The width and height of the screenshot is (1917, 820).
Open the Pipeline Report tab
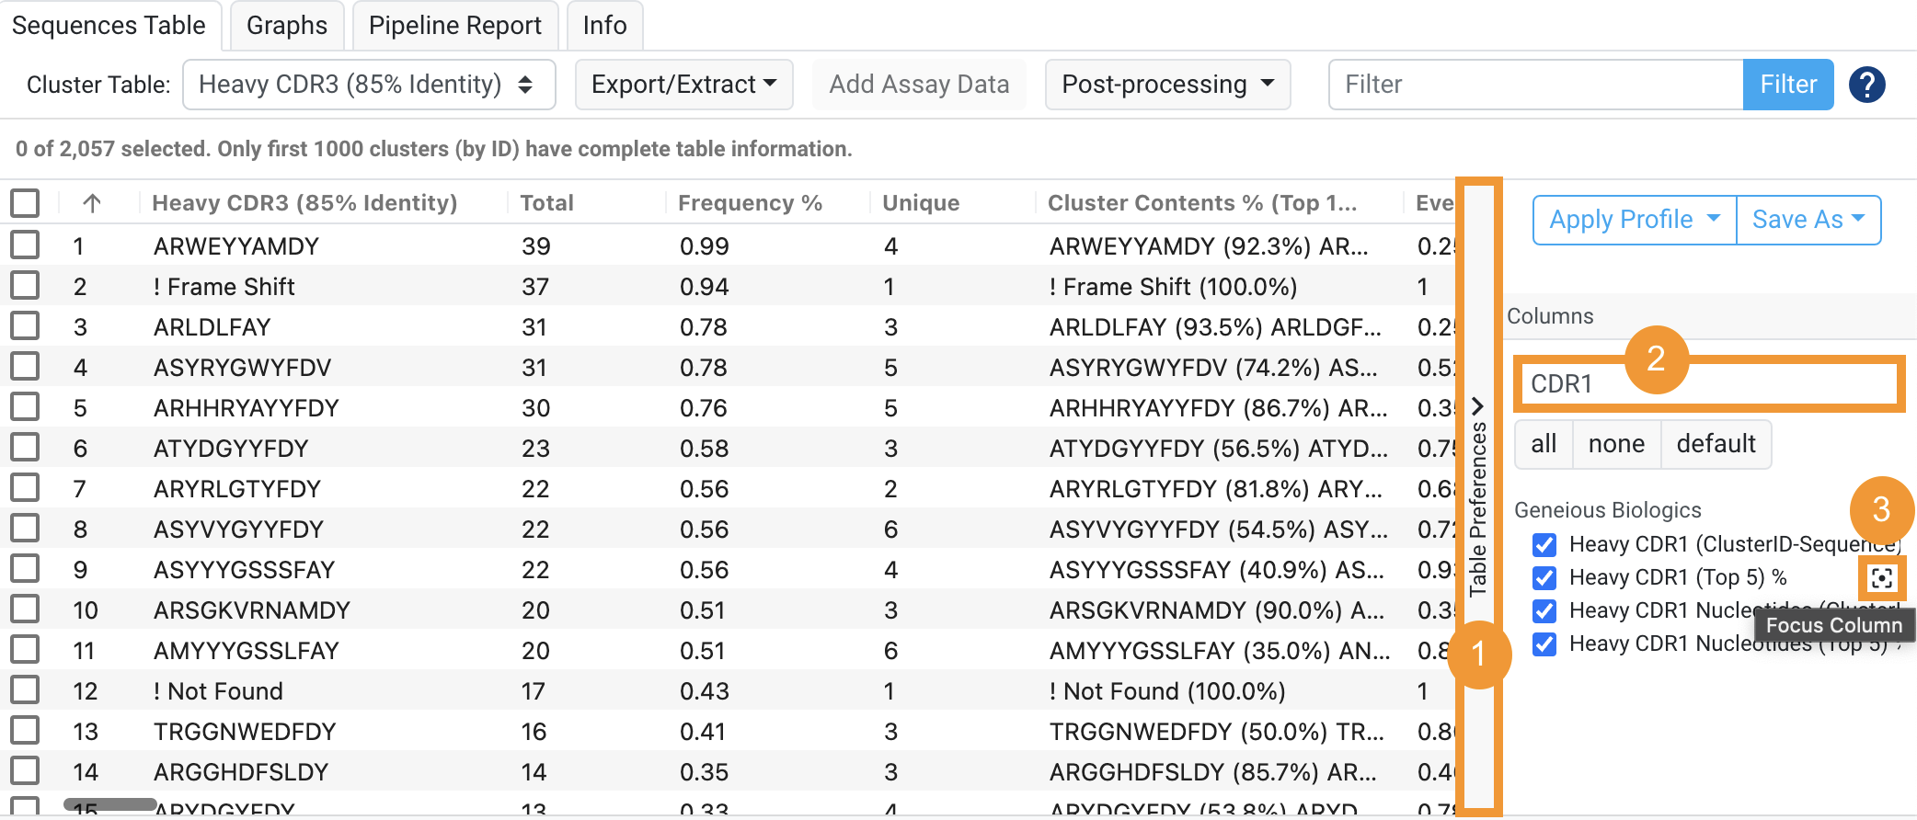tap(454, 26)
